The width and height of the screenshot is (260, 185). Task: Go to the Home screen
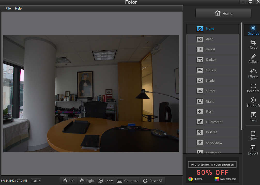[223, 13]
